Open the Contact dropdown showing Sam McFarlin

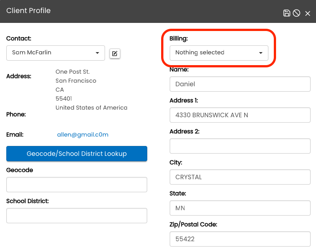[56, 53]
